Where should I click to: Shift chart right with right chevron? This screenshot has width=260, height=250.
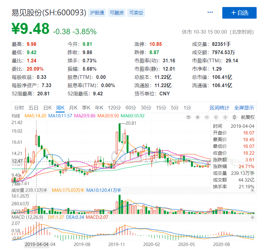coord(225,117)
